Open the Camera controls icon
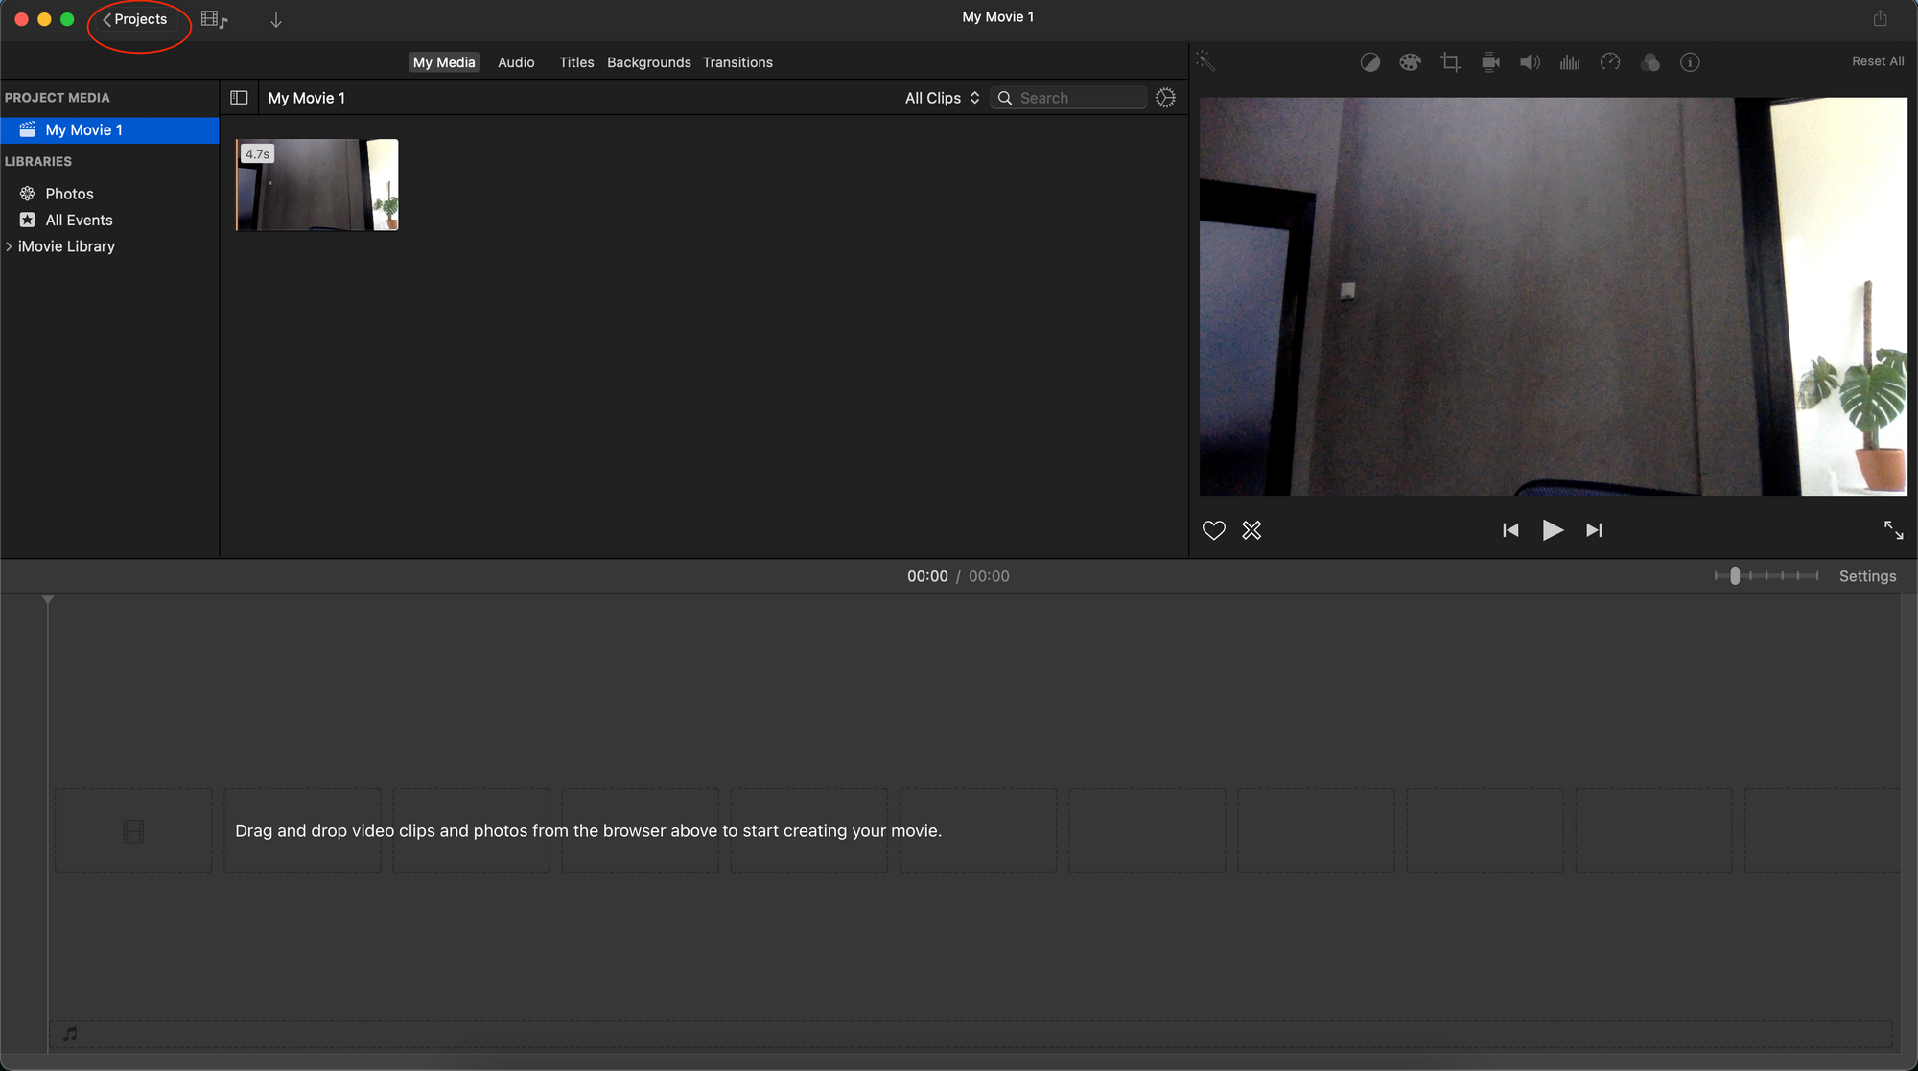 [1488, 62]
